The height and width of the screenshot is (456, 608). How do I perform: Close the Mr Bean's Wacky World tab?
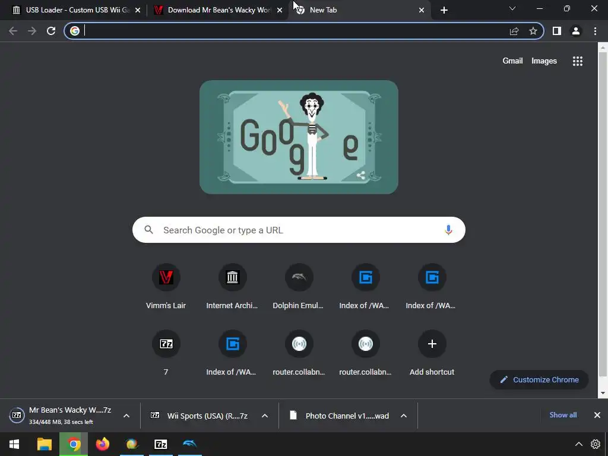(x=280, y=10)
